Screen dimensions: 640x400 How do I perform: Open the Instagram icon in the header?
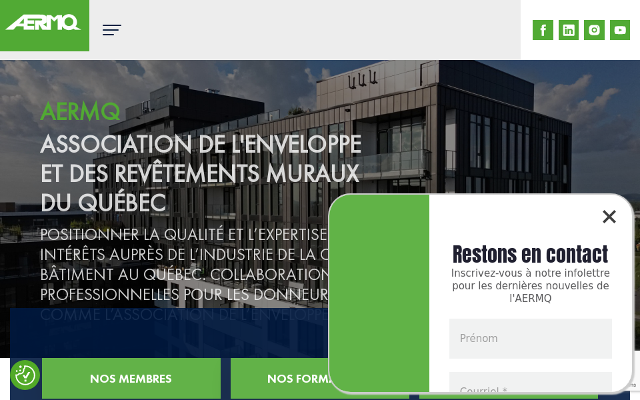click(x=594, y=29)
